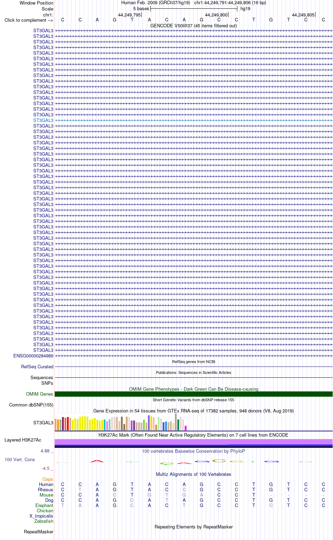Viewport: 333px width, 540px height.
Task: Click the OMIM Gene Phenotypes track title
Action: (x=193, y=389)
